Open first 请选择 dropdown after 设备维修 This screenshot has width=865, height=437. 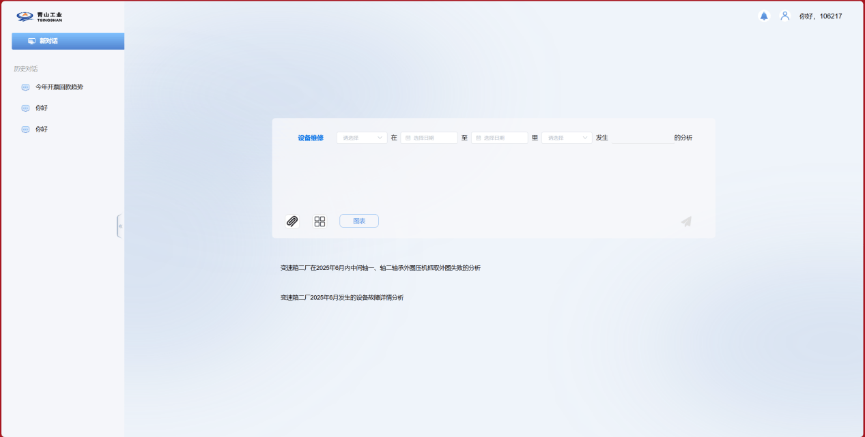pos(362,138)
